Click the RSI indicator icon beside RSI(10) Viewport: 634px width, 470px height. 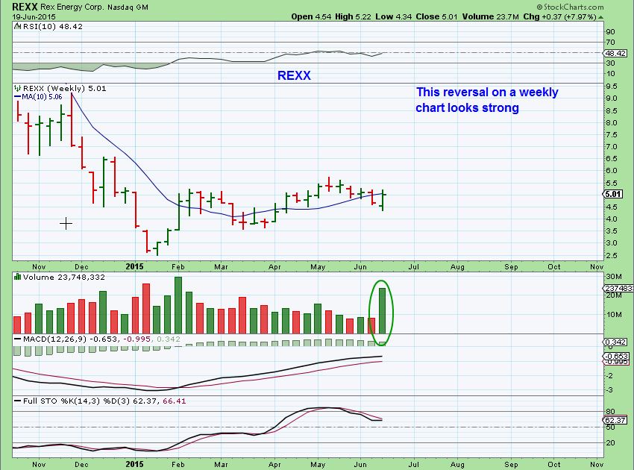(17, 26)
